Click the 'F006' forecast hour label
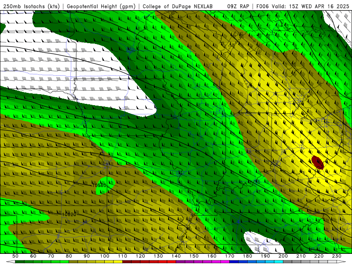 [x=262, y=7]
